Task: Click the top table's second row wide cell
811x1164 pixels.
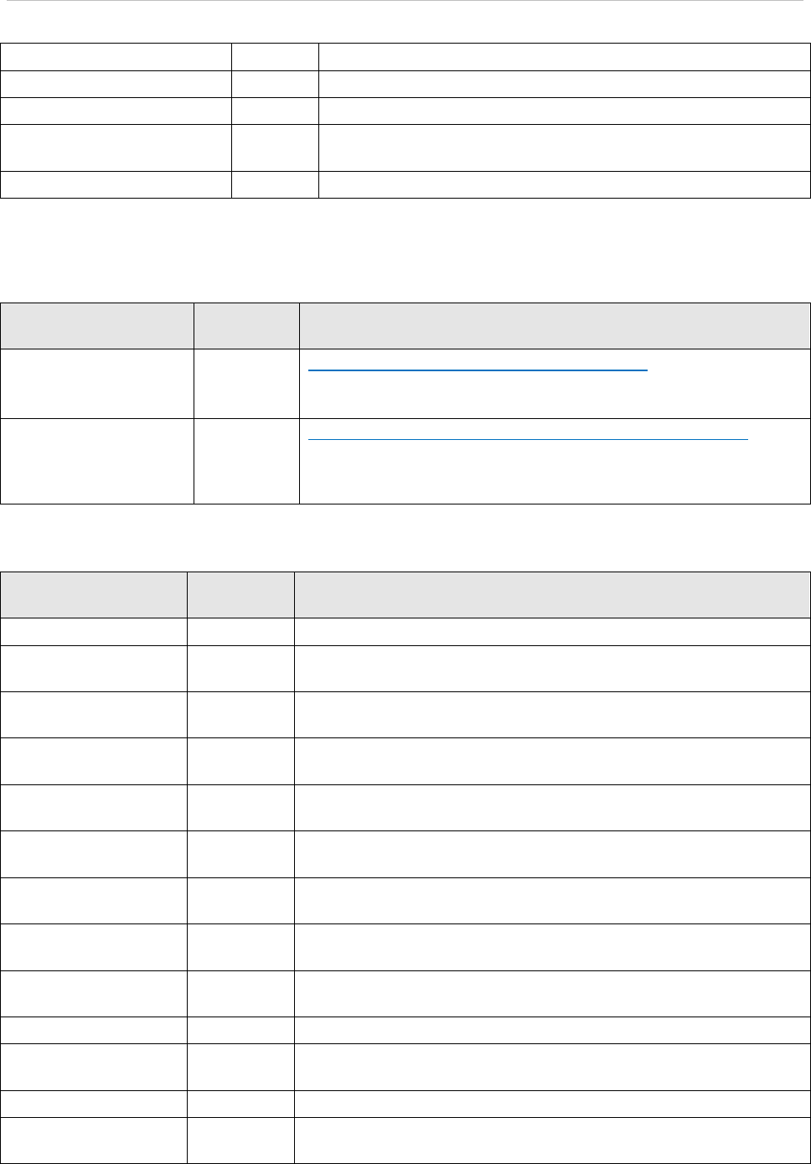Action: (x=564, y=84)
